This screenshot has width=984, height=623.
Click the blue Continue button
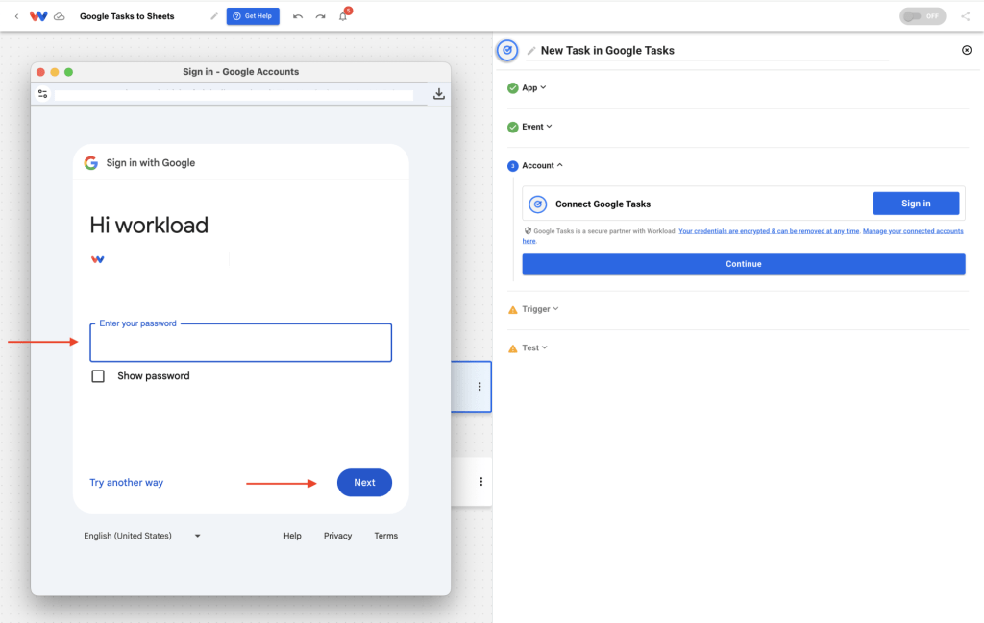point(744,264)
